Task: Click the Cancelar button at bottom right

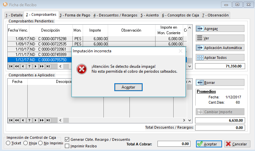Action: pyautogui.click(x=237, y=144)
